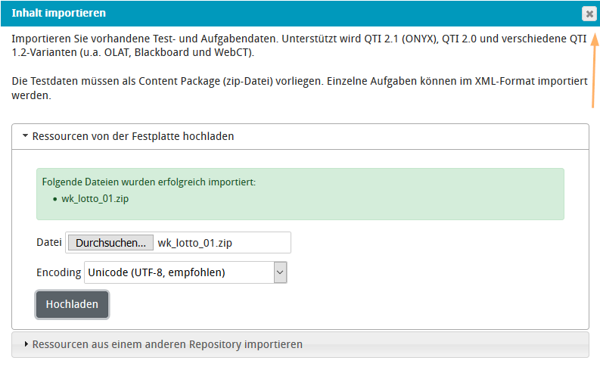
Task: Expand triangle beside anderen Repository importieren
Action: (x=26, y=344)
